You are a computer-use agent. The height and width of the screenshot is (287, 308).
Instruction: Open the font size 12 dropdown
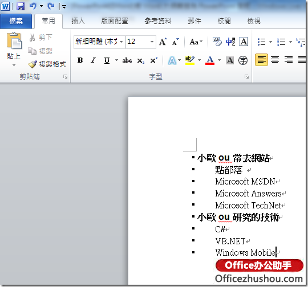pyautogui.click(x=152, y=42)
